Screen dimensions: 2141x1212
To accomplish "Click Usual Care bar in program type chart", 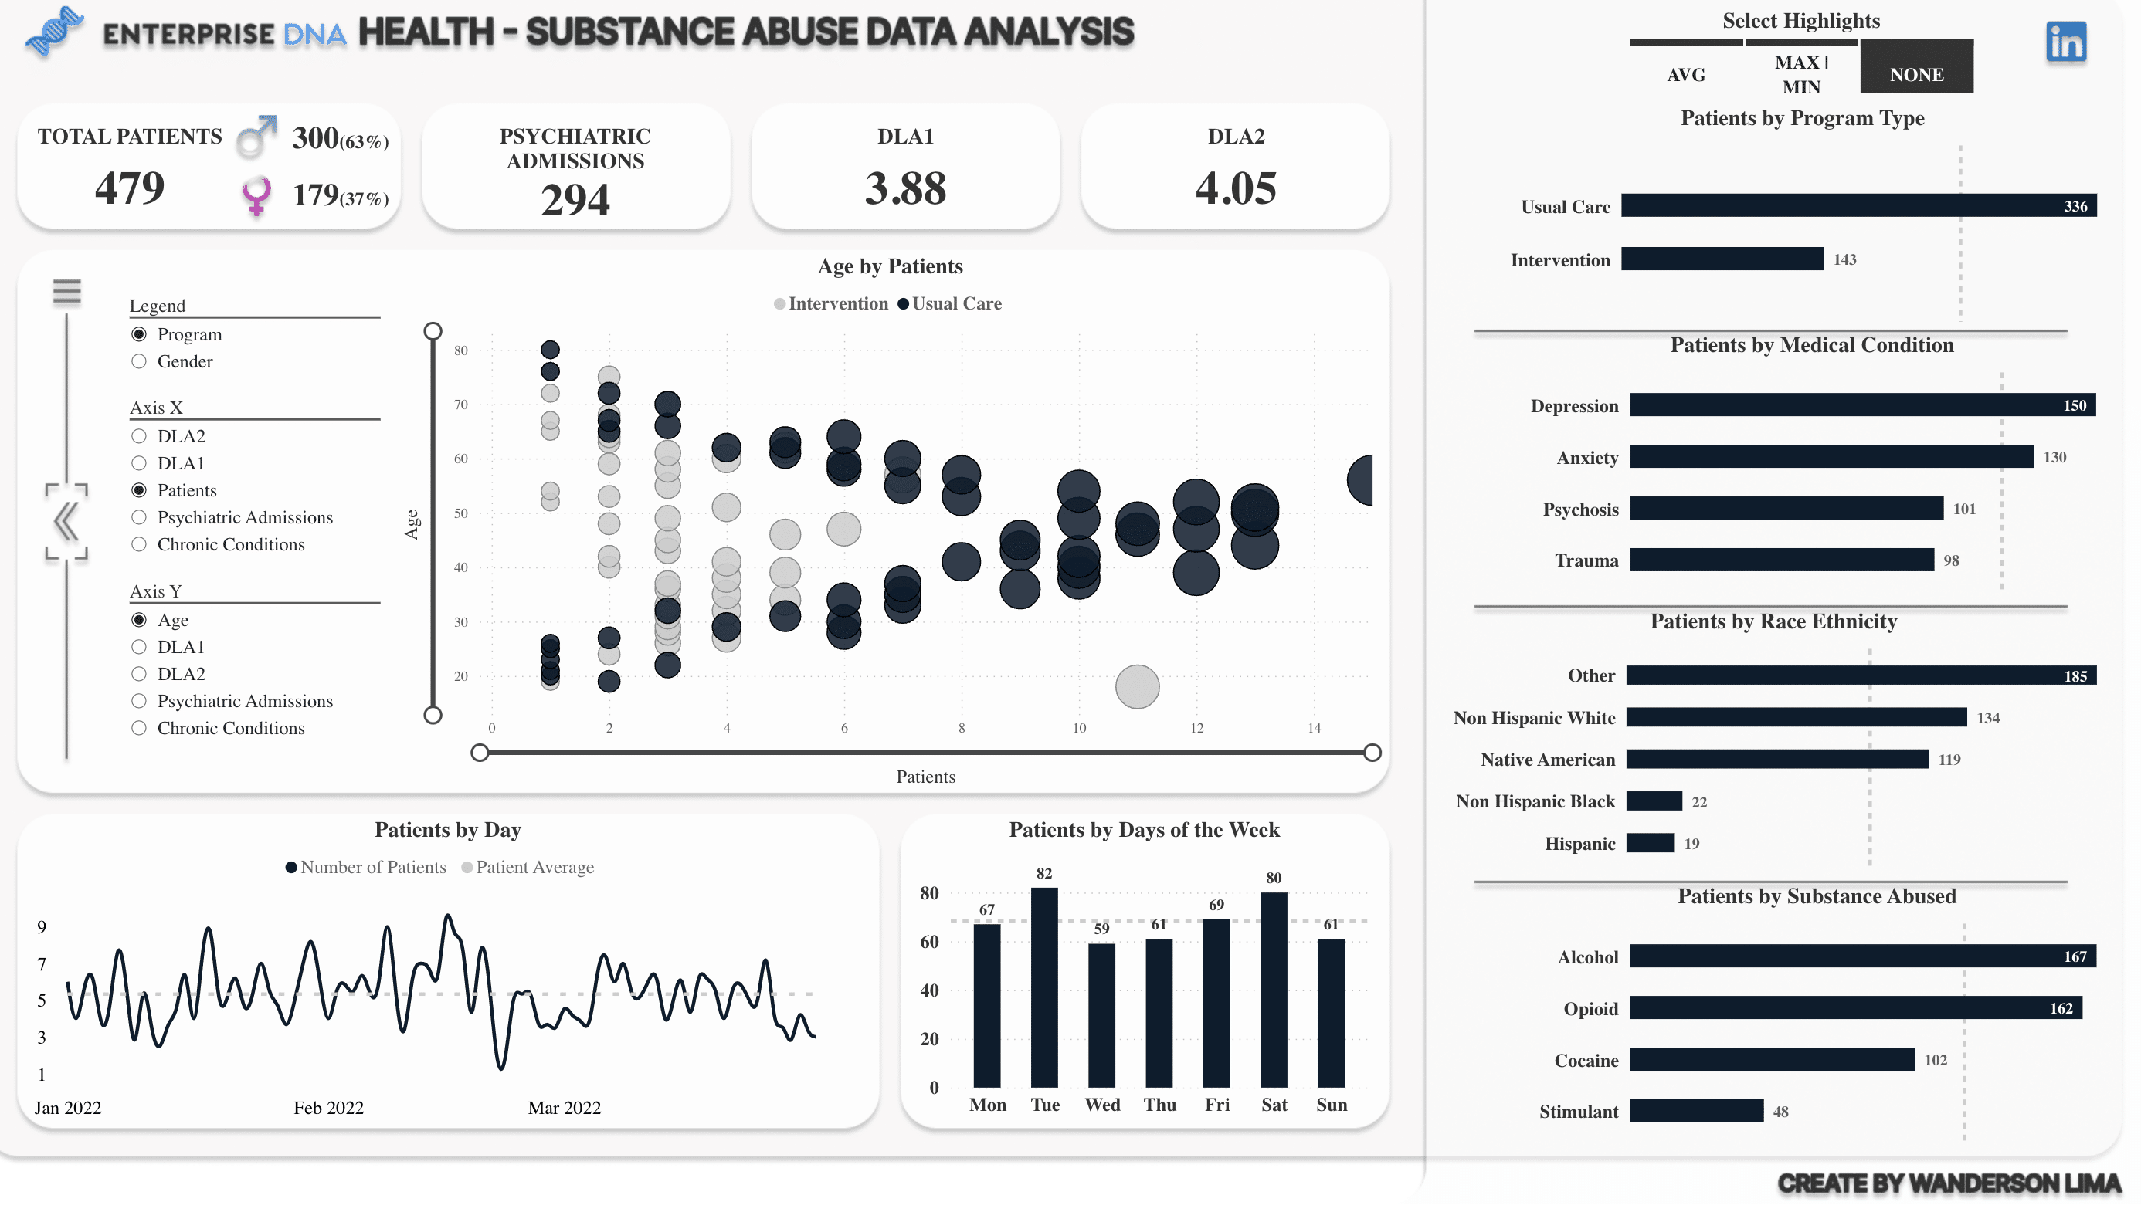I will [1853, 205].
